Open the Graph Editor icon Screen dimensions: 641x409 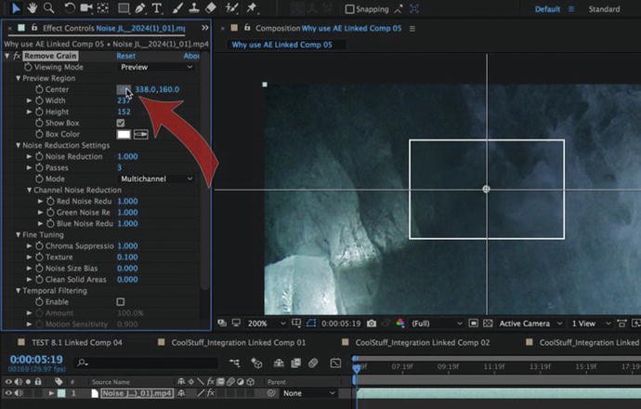335,363
